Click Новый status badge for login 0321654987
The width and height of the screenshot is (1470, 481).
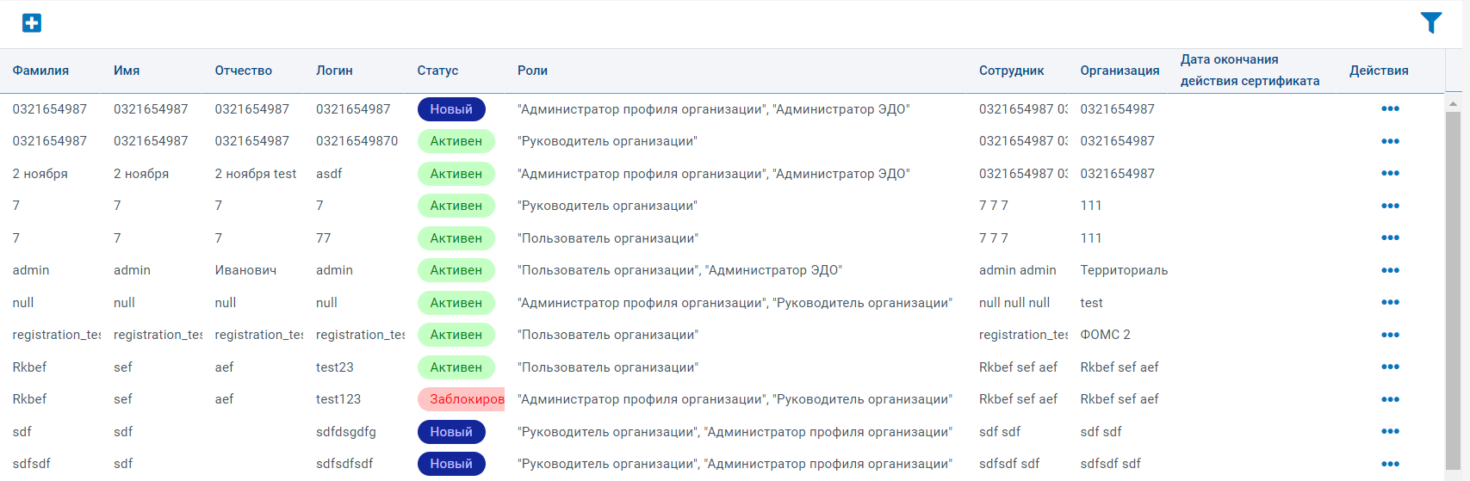451,109
